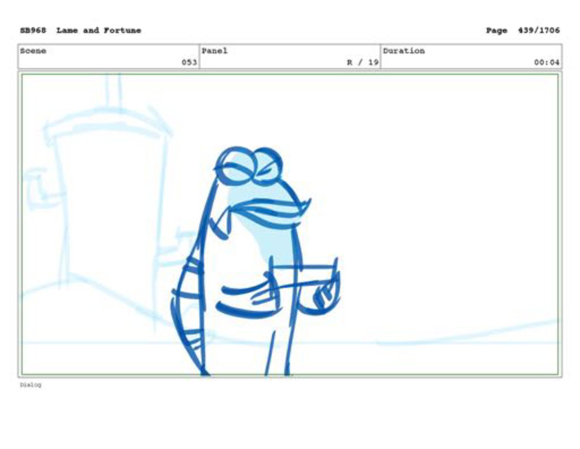Screen dimensions: 580x449
Task: Click the duration value '00:04'
Action: [x=546, y=63]
